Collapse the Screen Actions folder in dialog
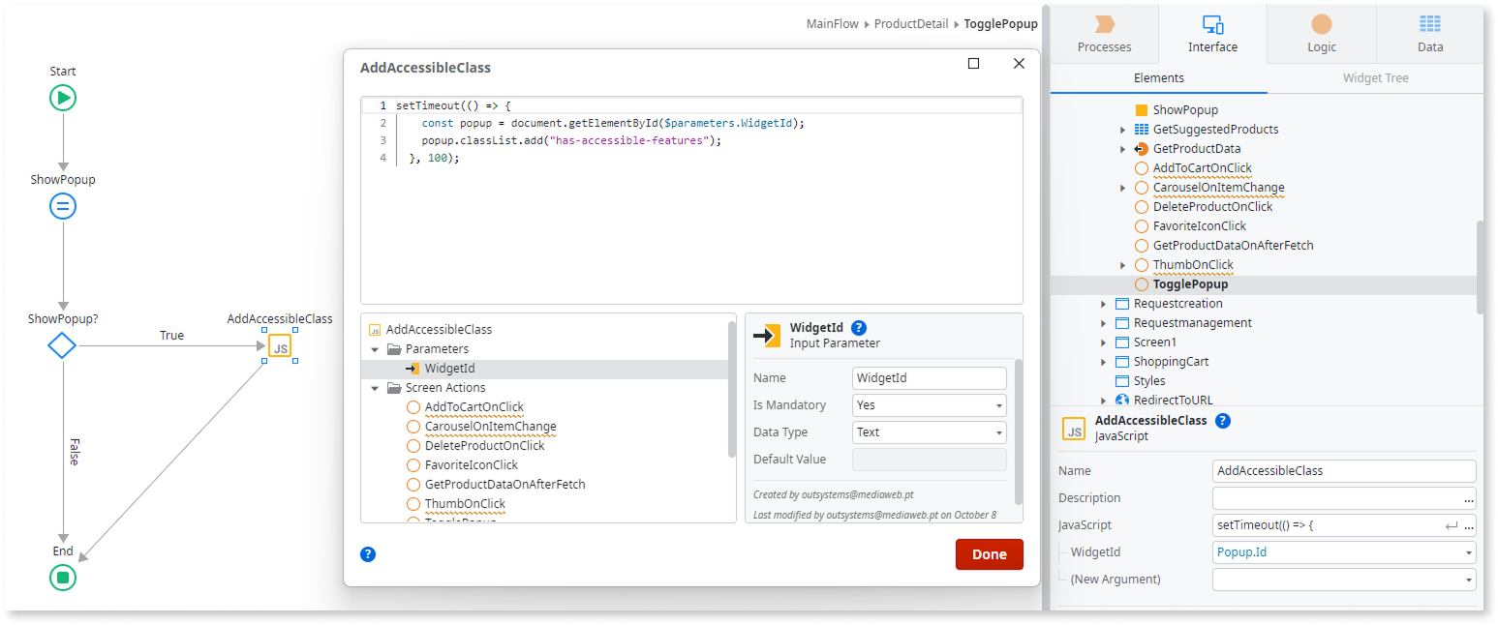 375,388
